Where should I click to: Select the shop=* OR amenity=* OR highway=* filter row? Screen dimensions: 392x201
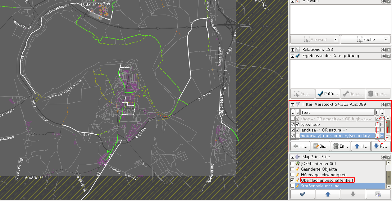click(338, 119)
